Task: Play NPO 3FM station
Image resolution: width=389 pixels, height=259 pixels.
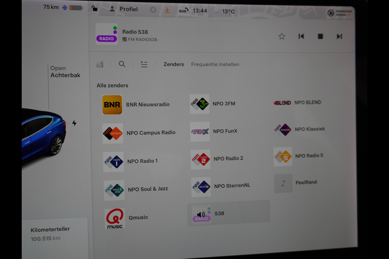Action: coord(213,104)
